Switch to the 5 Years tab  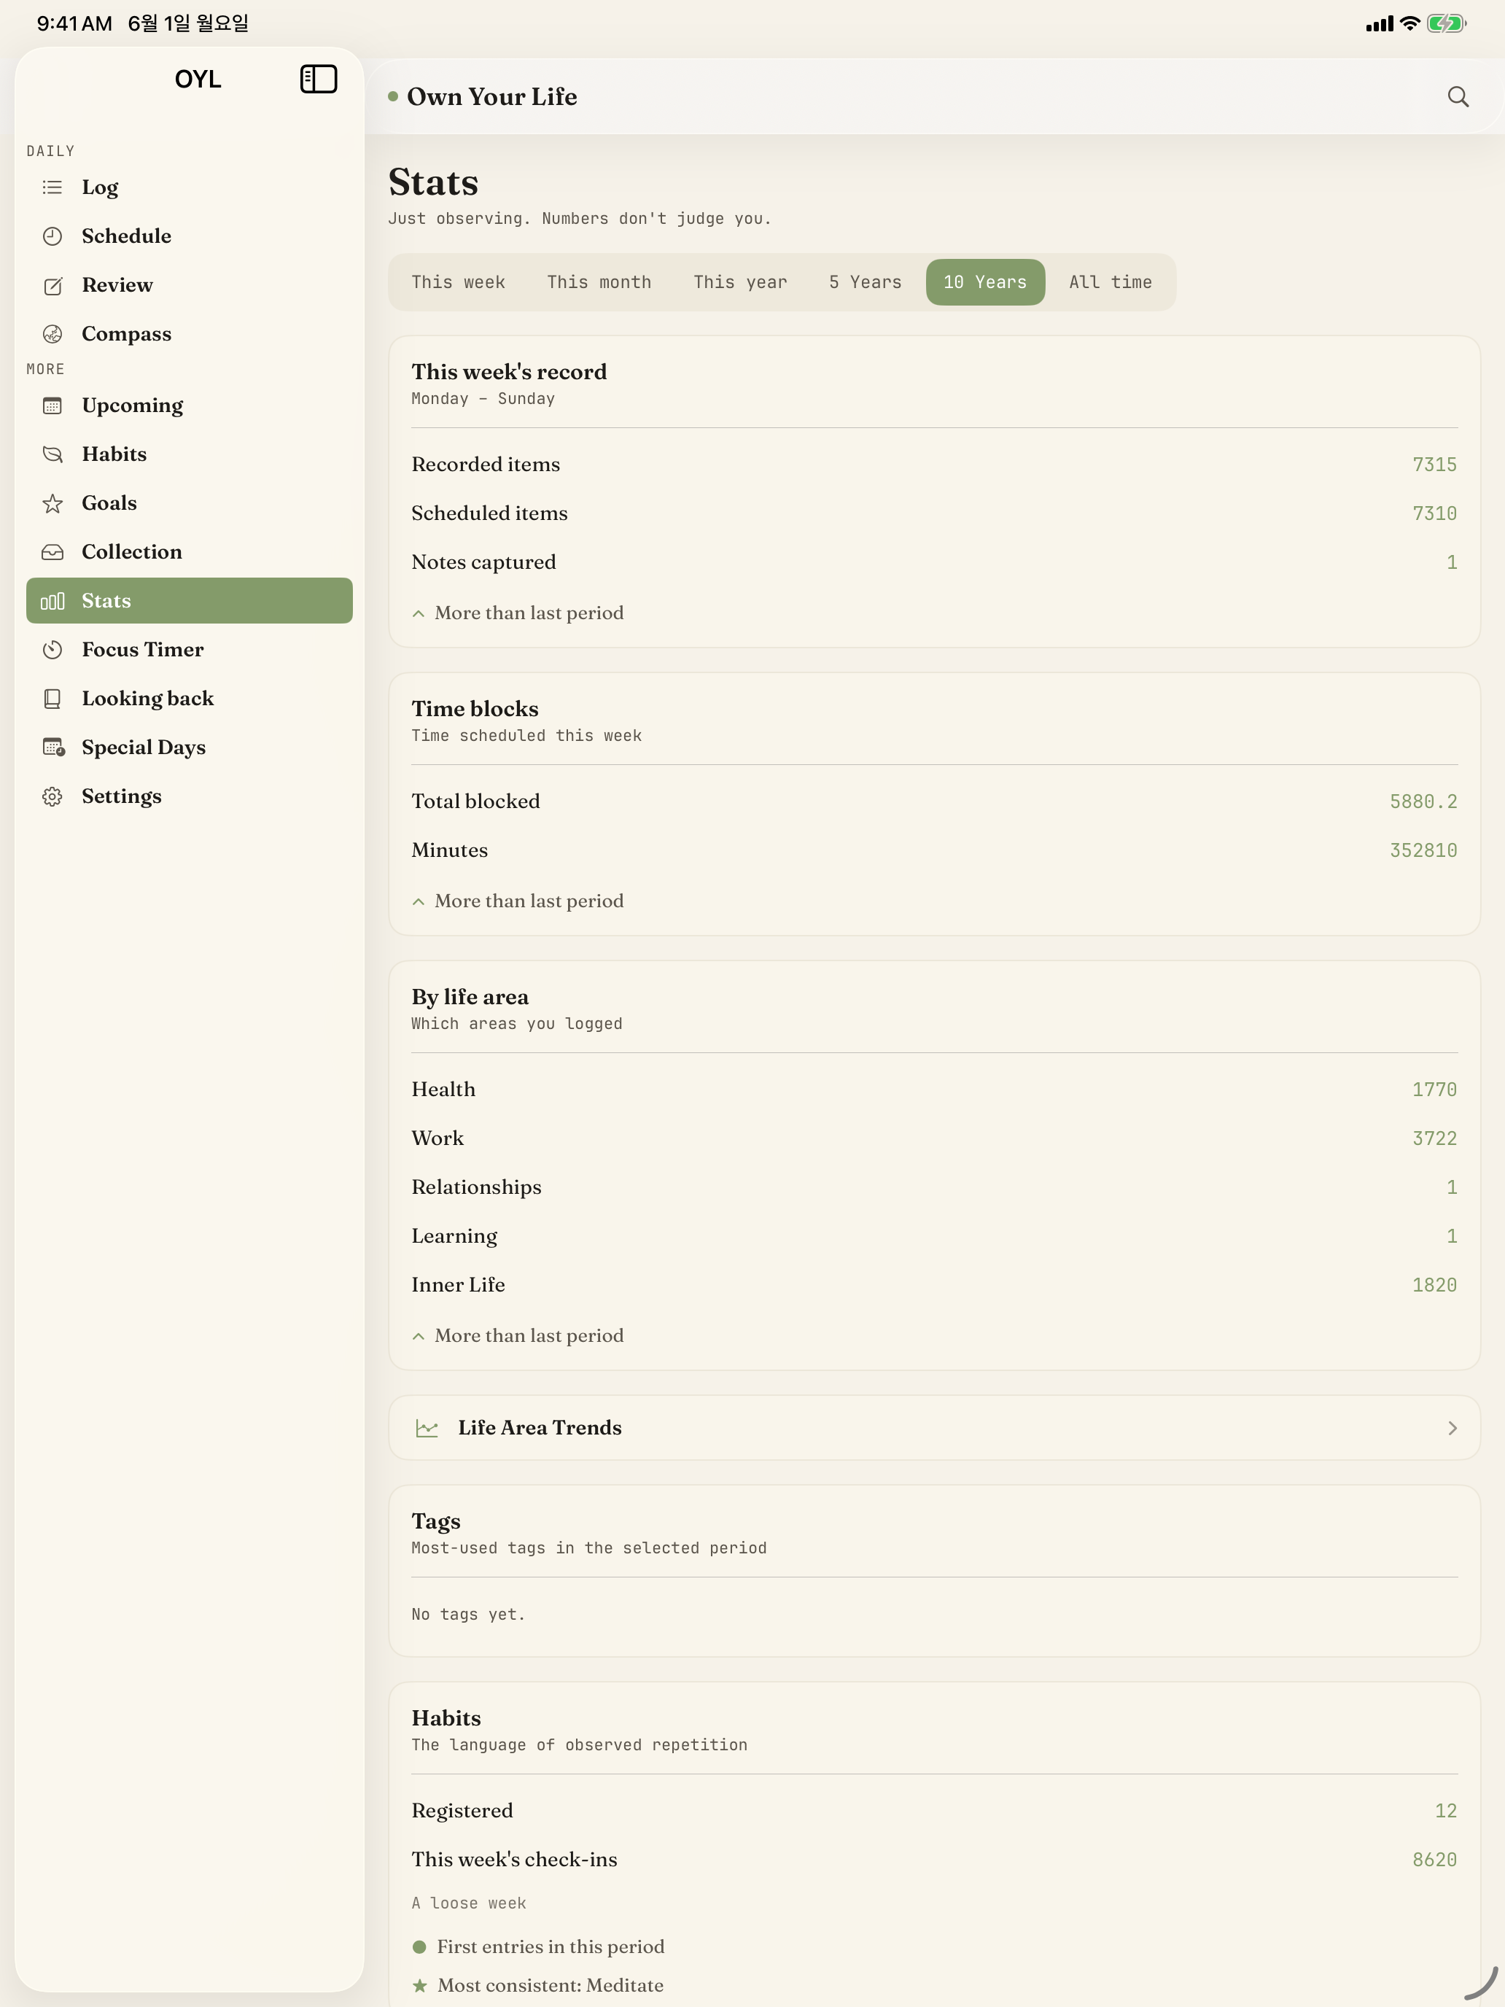click(866, 282)
